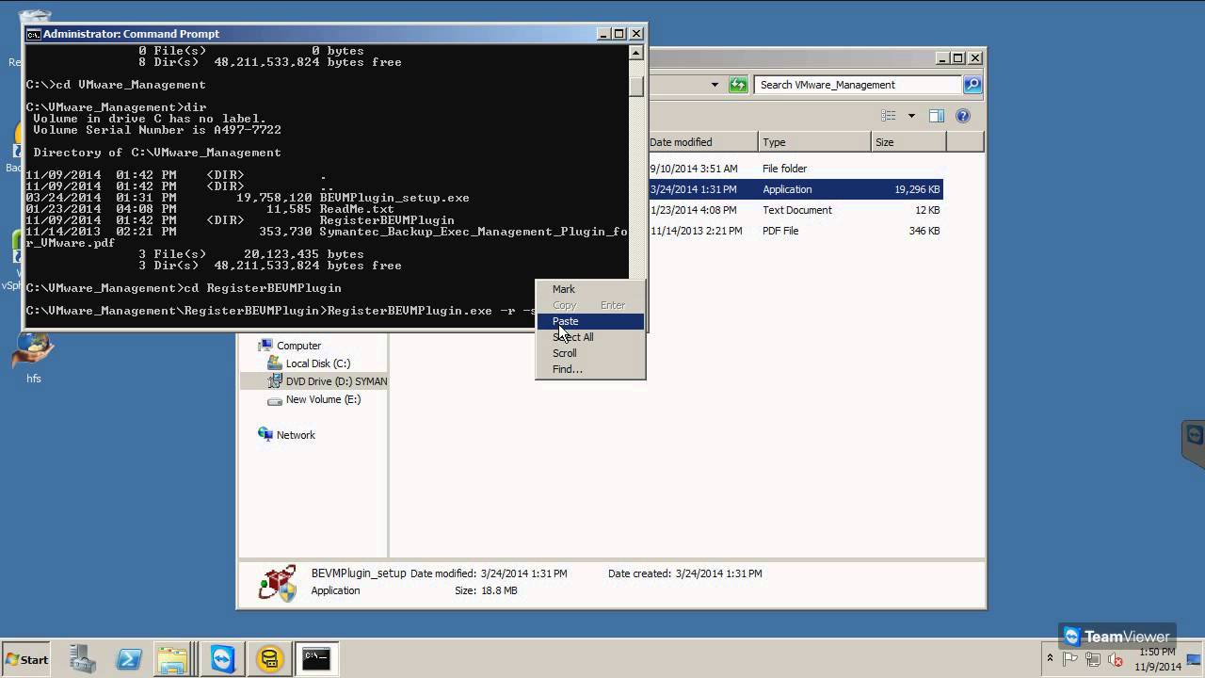Open TeamViewer from the taskbar
This screenshot has width=1205, height=678.
click(222, 659)
